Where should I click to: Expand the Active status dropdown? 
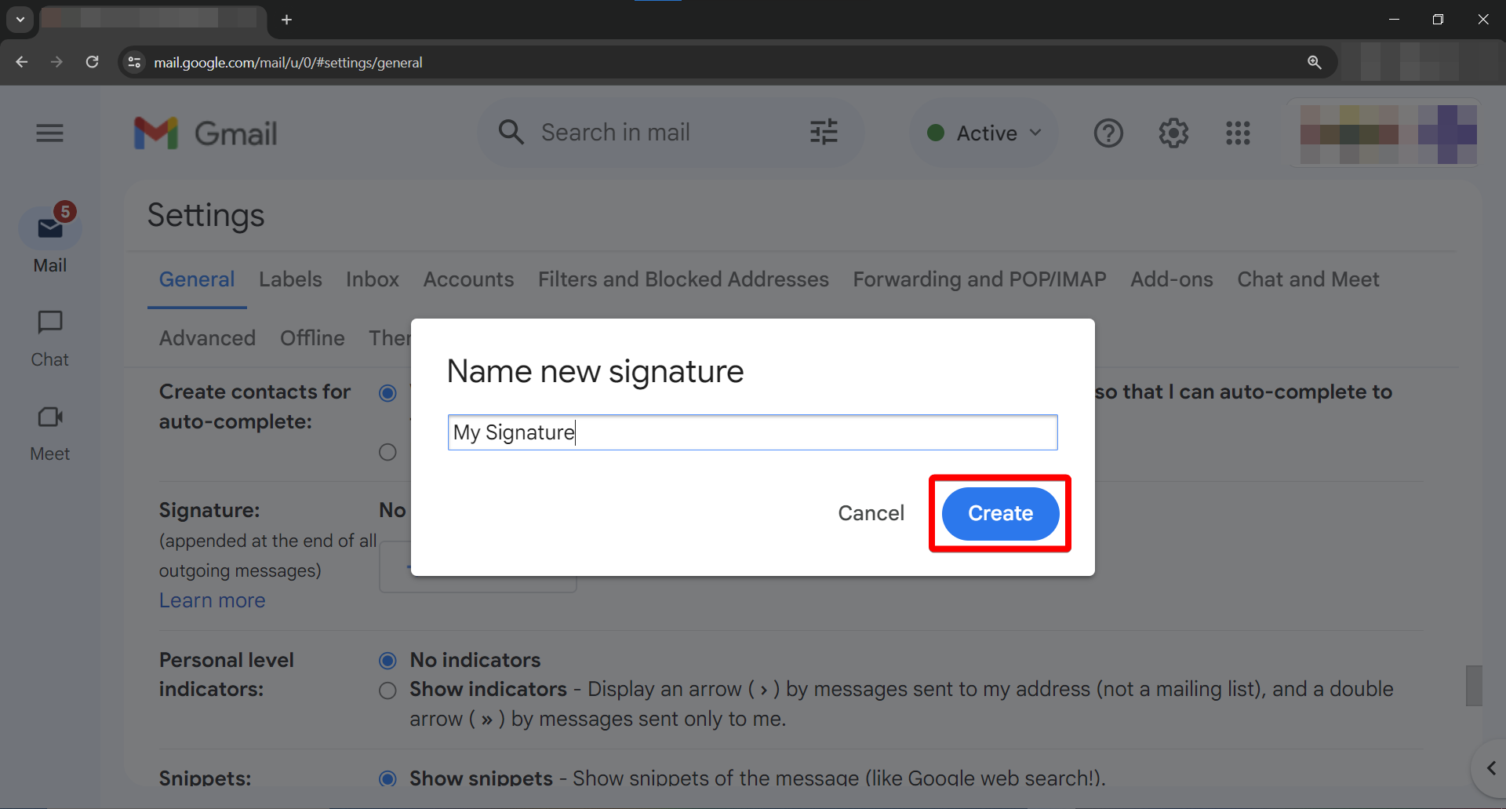point(984,133)
